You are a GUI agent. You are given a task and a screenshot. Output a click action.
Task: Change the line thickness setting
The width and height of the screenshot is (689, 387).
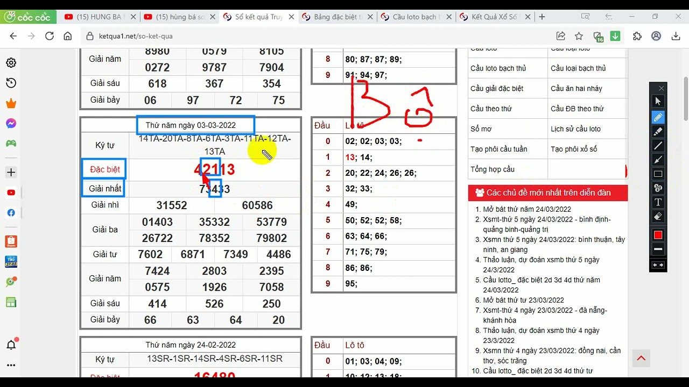(x=658, y=249)
